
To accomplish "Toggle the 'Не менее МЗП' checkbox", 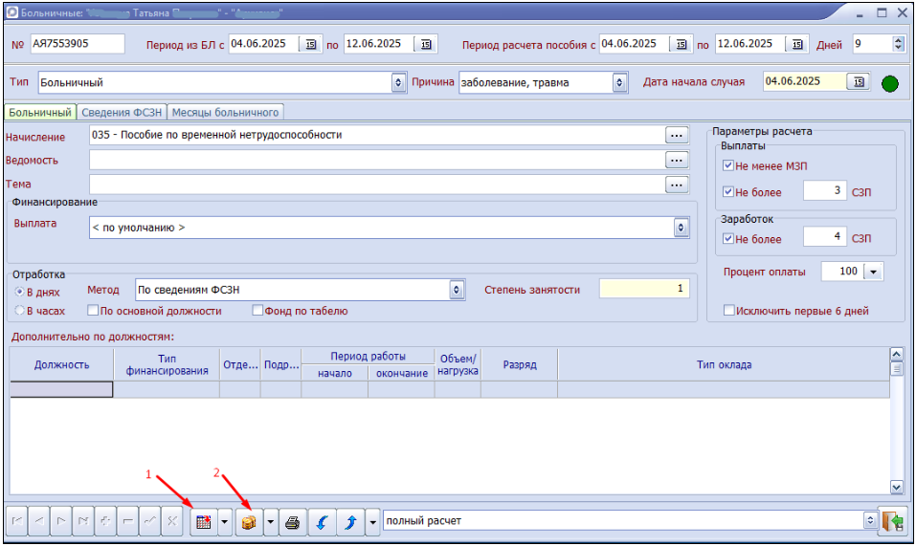I will pyautogui.click(x=728, y=166).
